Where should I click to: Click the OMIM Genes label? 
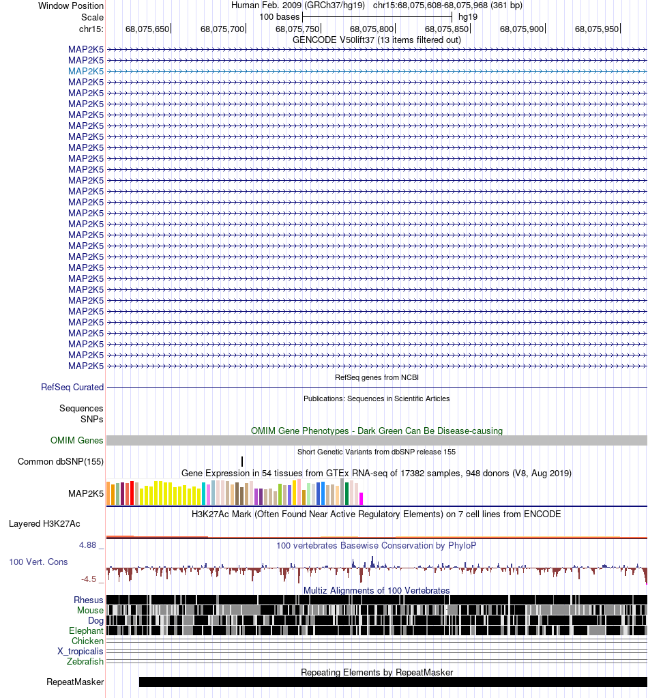(76, 440)
